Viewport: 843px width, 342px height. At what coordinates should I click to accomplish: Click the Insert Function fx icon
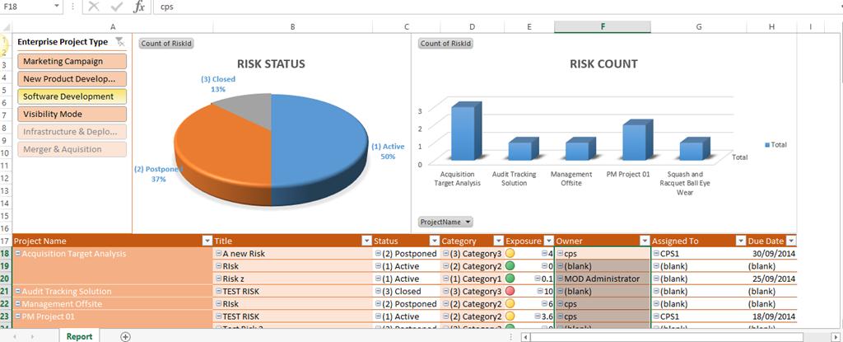coord(139,7)
